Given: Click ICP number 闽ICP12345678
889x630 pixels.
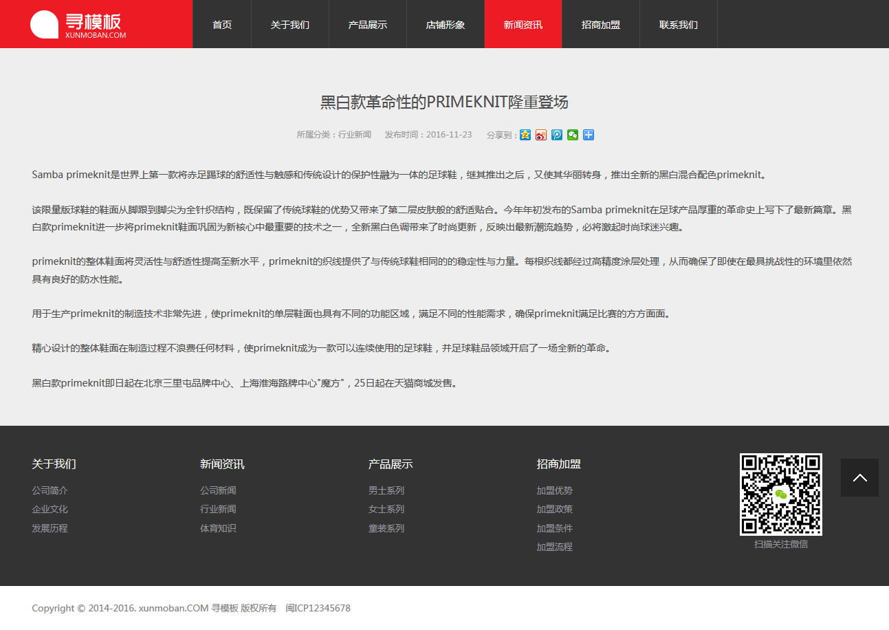Looking at the screenshot, I should [318, 608].
